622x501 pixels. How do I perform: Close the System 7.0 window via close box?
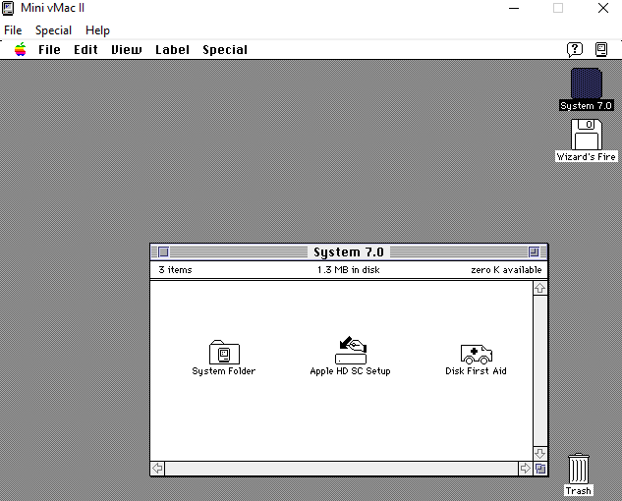coord(163,251)
